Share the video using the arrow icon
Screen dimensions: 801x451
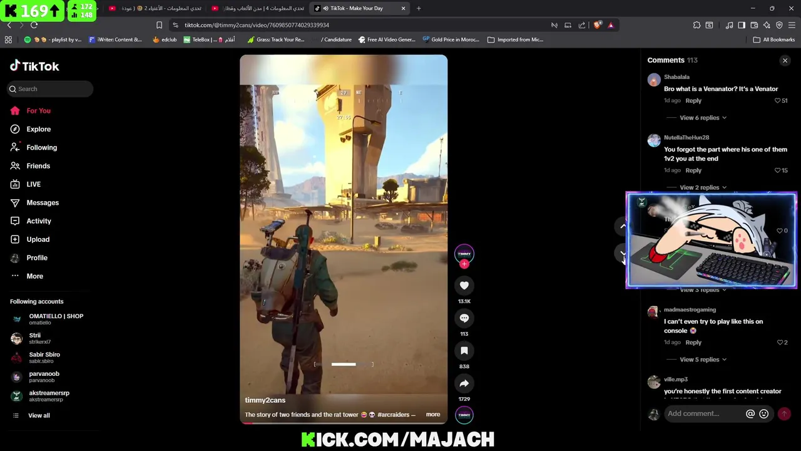point(464,383)
